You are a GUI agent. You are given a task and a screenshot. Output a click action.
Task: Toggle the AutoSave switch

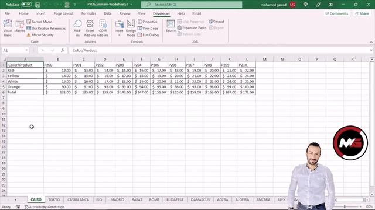tap(26, 4)
